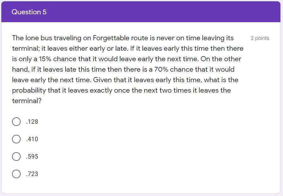Choose the last answer choice radio button
Screen dimensions: 283x196
click(16, 174)
